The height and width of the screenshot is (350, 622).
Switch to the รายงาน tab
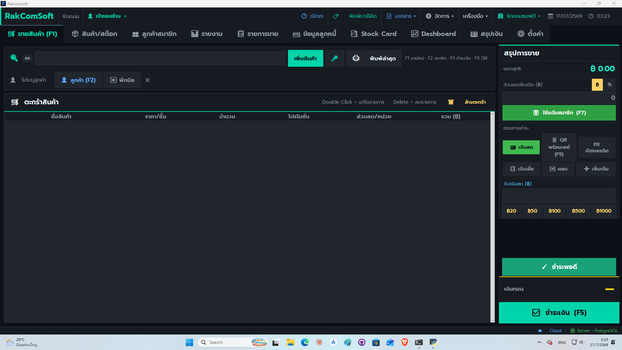[x=206, y=34]
